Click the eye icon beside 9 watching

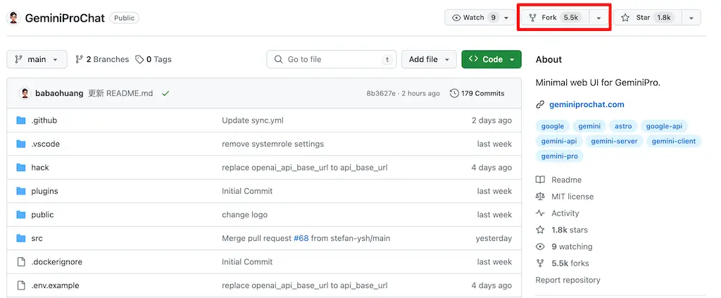(x=540, y=247)
